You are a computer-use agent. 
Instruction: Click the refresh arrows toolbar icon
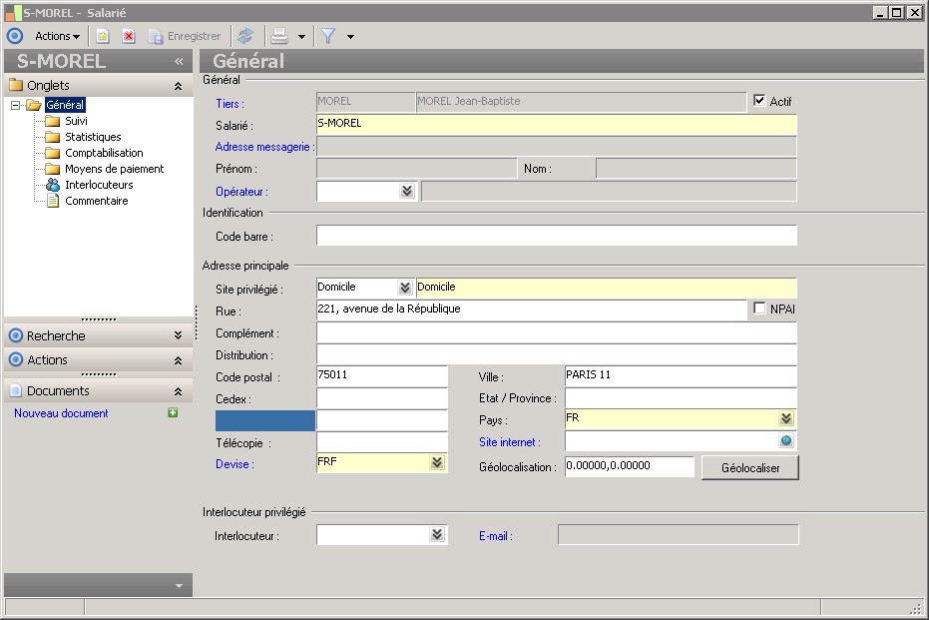point(245,36)
